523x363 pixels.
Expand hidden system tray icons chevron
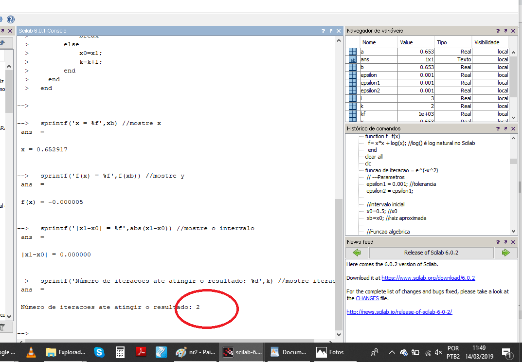point(391,352)
